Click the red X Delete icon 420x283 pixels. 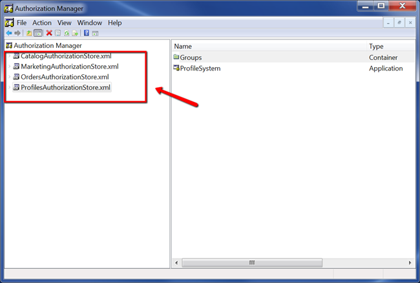click(x=49, y=33)
